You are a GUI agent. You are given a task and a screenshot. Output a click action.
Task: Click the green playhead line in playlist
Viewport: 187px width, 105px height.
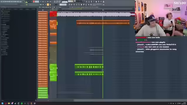(103, 57)
